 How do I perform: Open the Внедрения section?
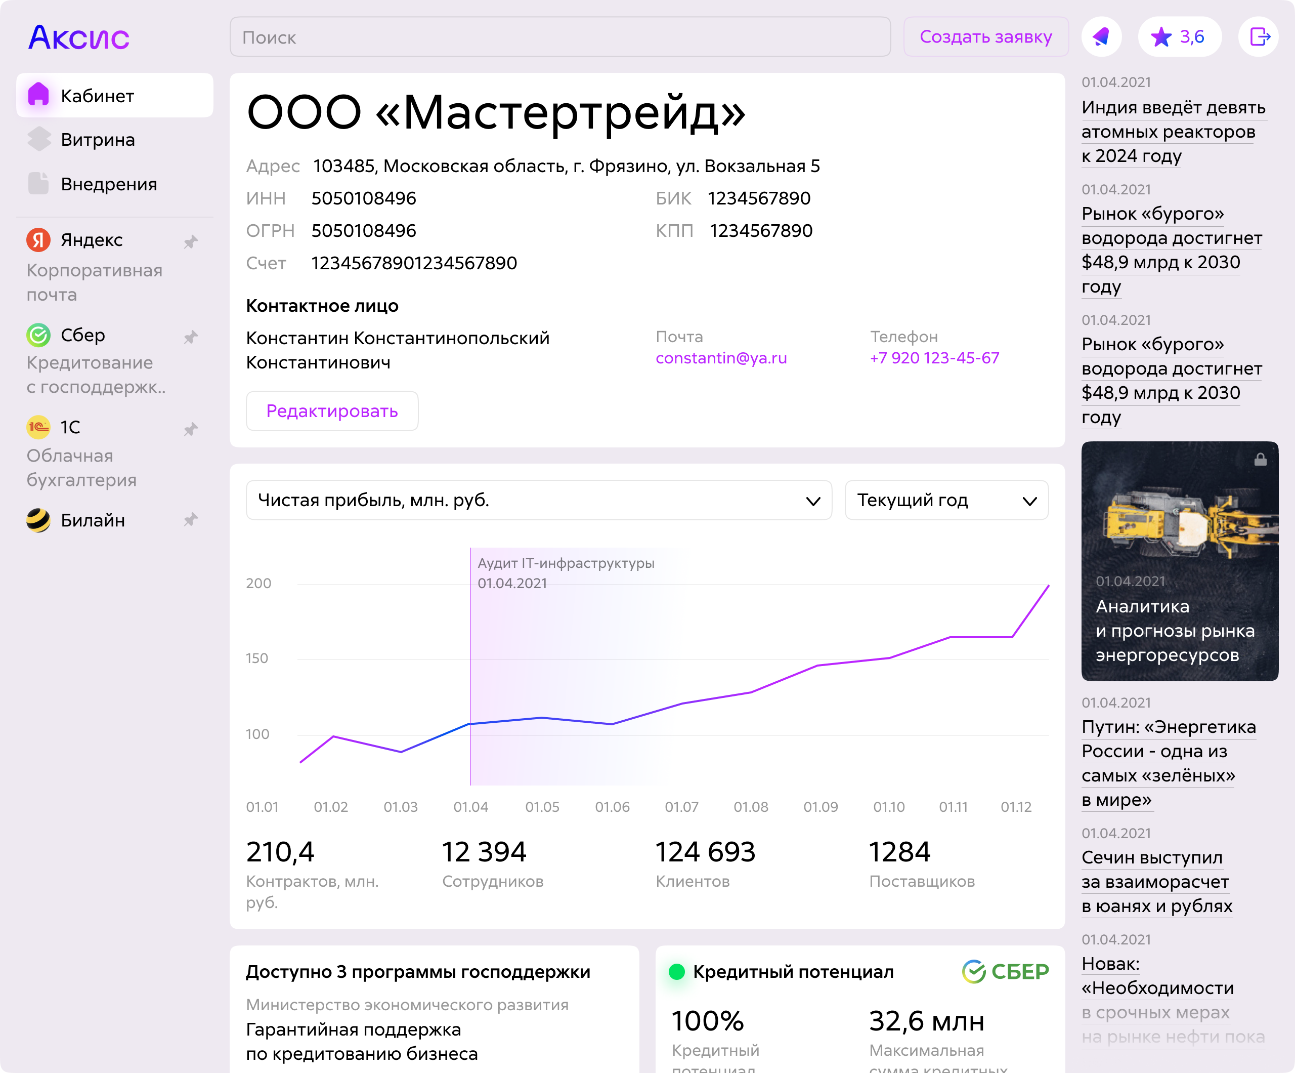[x=109, y=184]
